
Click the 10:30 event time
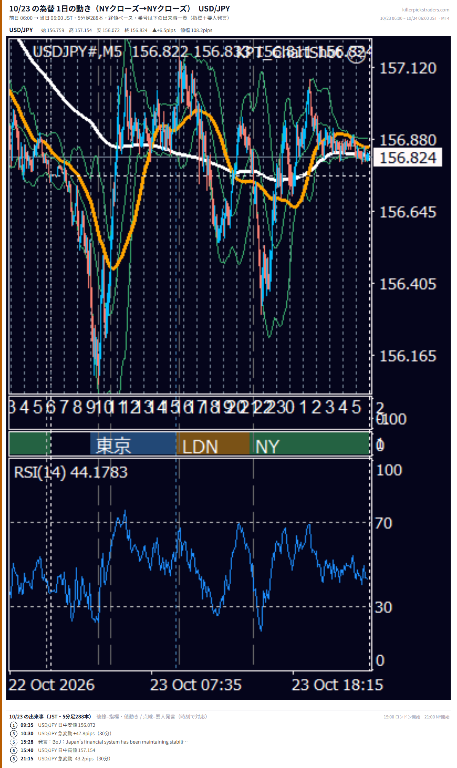click(27, 733)
